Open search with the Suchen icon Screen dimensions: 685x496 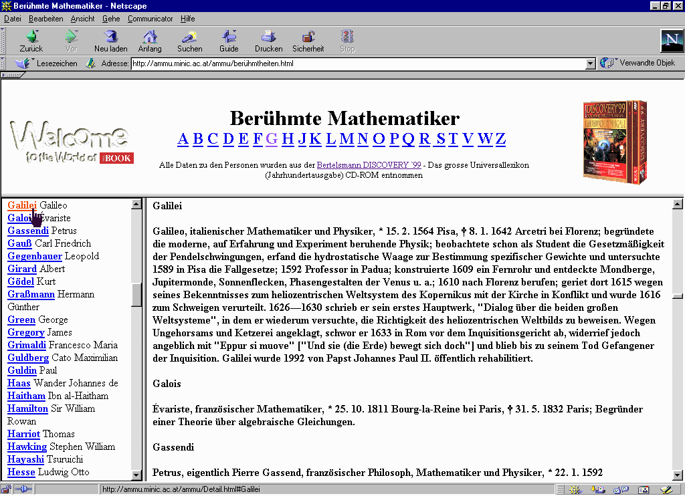click(x=189, y=37)
